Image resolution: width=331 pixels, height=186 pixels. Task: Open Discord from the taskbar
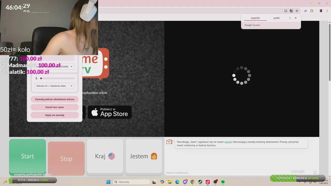(x=185, y=182)
